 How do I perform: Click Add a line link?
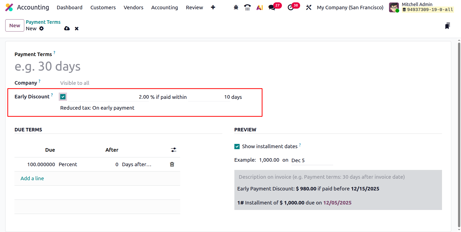(32, 178)
